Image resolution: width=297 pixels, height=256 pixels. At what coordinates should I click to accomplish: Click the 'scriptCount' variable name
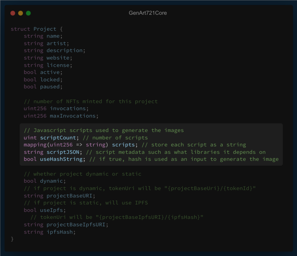58,137
